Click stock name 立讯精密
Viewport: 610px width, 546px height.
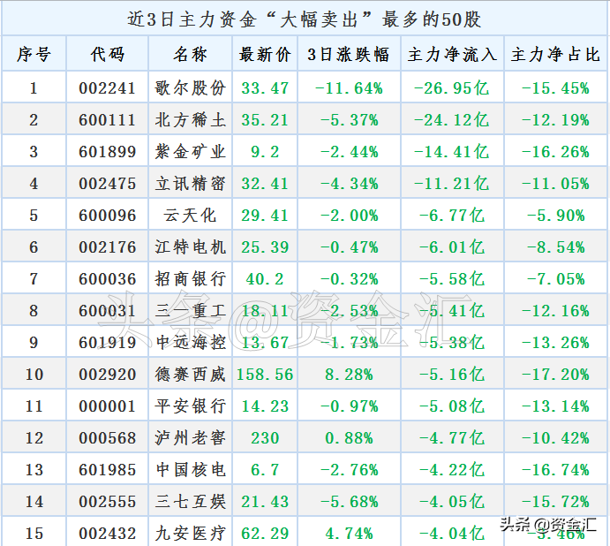point(190,184)
